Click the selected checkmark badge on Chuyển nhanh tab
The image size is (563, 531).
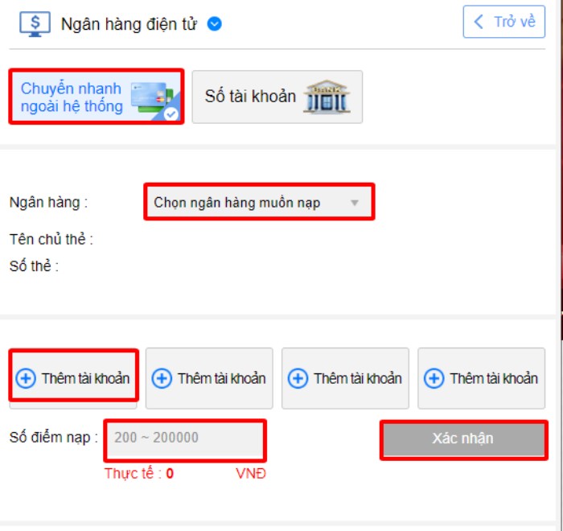point(171,113)
